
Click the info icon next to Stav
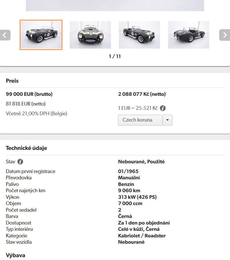click(20, 162)
